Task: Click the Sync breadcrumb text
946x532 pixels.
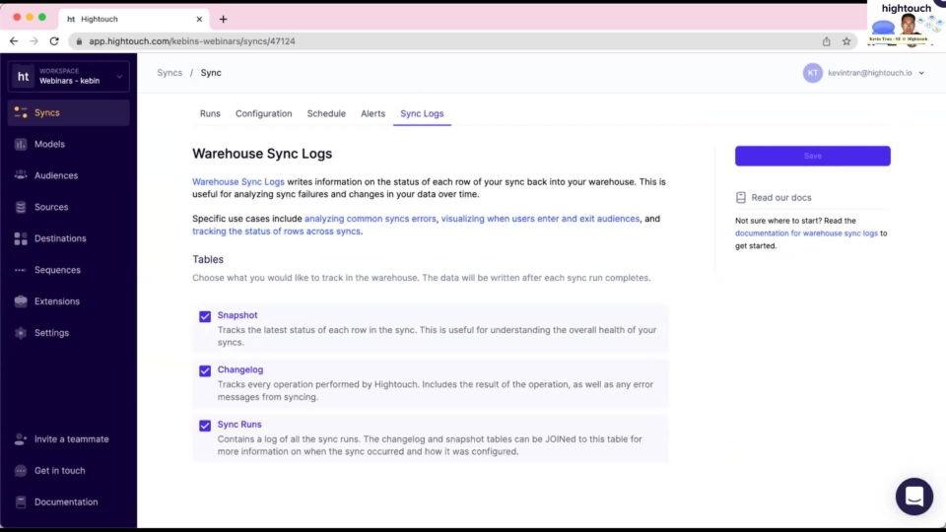Action: pos(211,72)
